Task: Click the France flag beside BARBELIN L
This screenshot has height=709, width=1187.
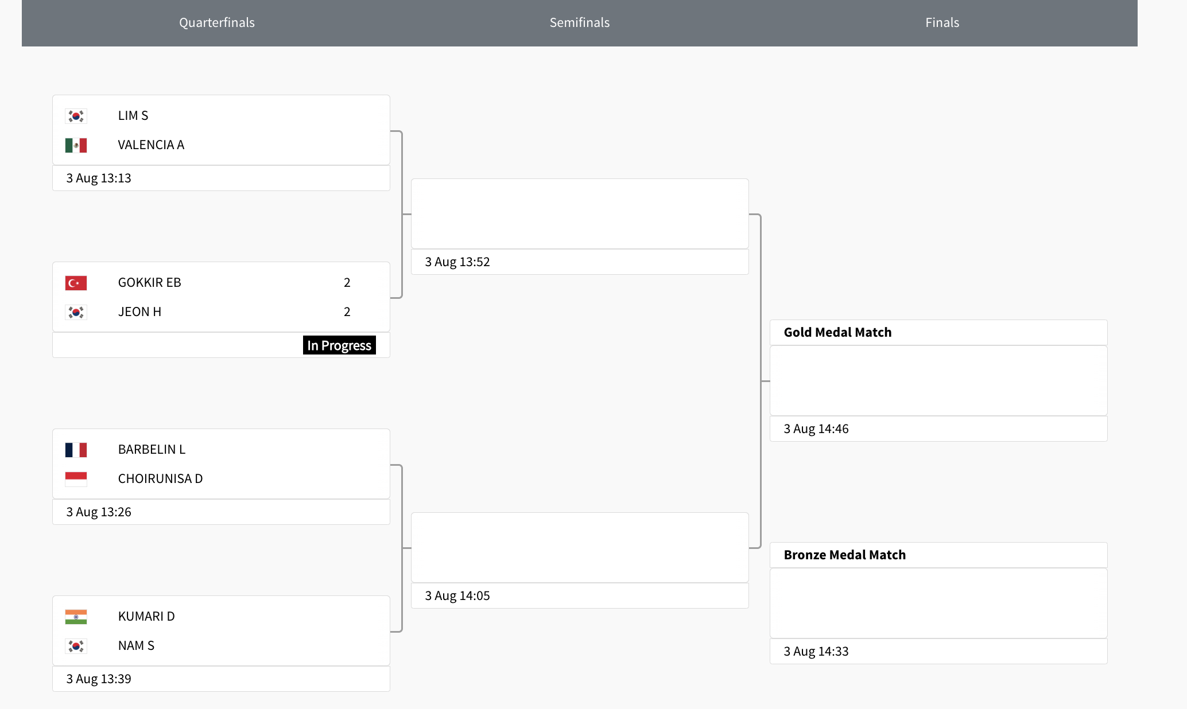Action: (x=76, y=450)
